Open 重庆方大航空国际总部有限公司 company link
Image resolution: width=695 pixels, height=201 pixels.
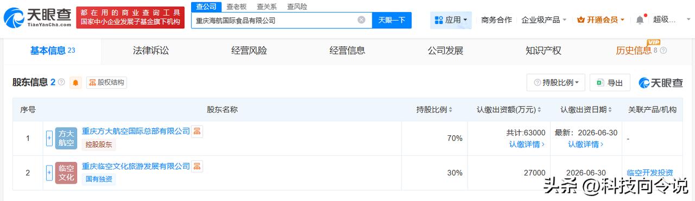coord(136,131)
